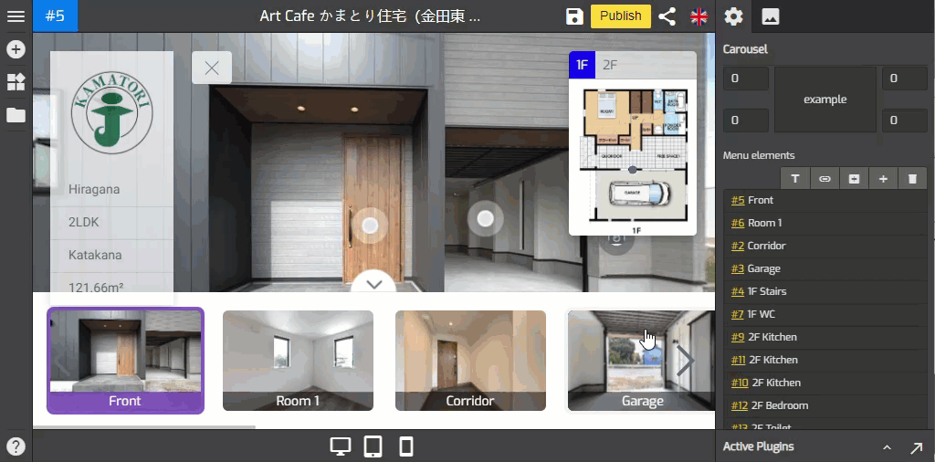Select the #5 scene badge
The height and width of the screenshot is (462, 935).
click(55, 16)
